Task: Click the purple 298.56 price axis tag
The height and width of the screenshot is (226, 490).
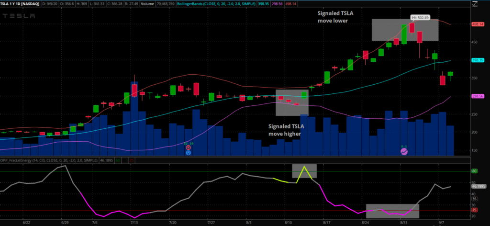Action: (x=479, y=96)
